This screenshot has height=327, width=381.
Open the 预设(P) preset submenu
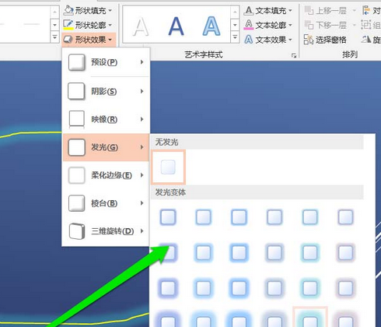point(106,62)
